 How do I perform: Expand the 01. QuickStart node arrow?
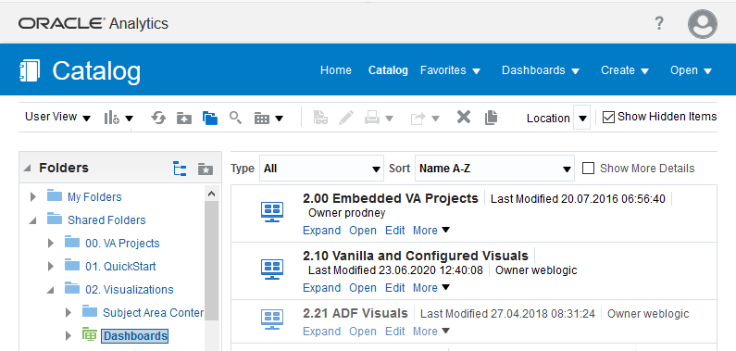(50, 267)
